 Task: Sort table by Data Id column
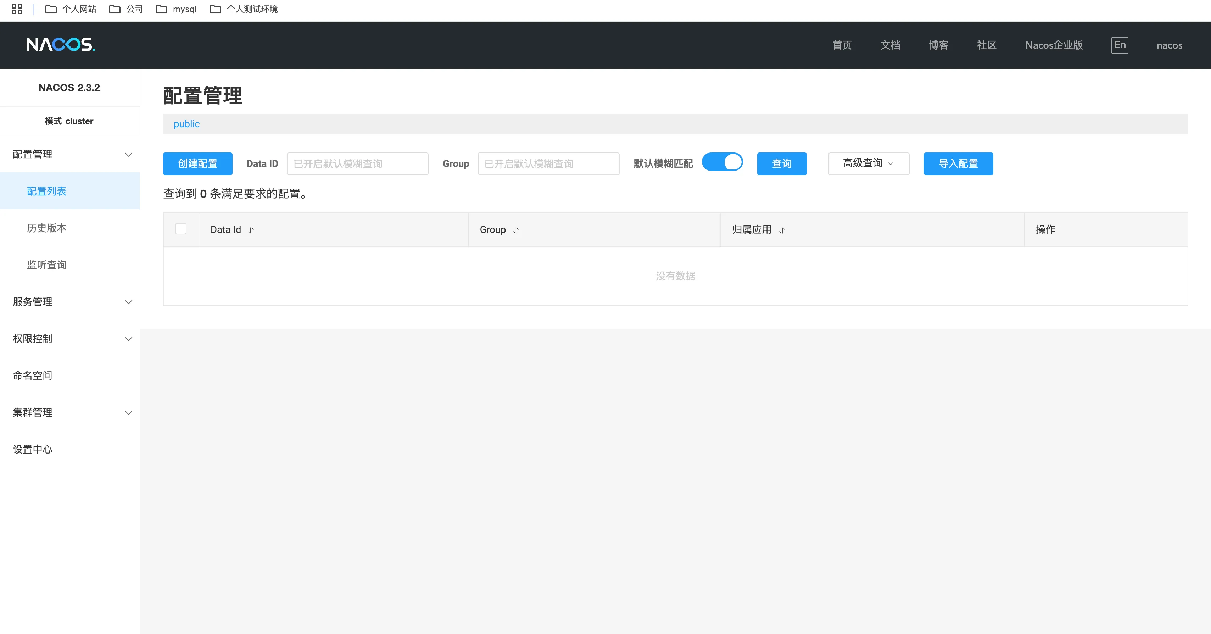(x=251, y=230)
